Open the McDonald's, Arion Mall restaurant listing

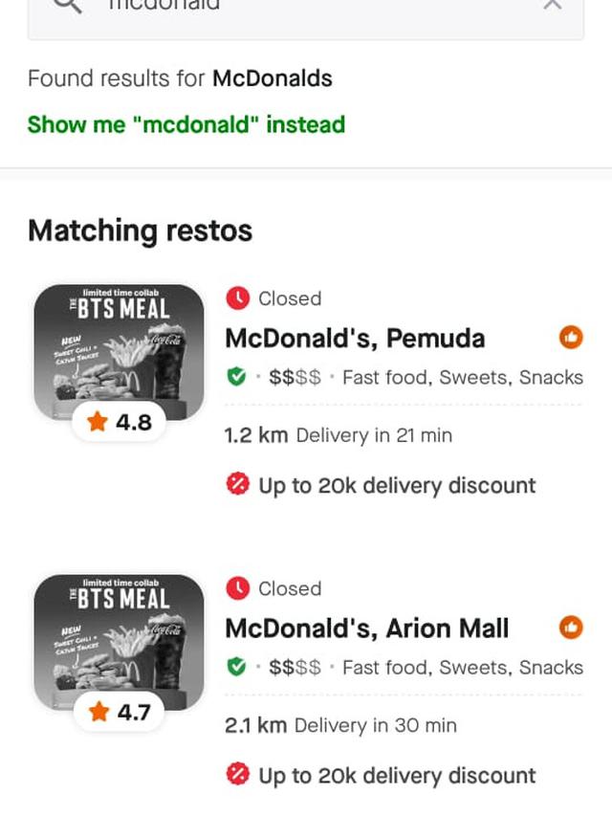pyautogui.click(x=365, y=629)
